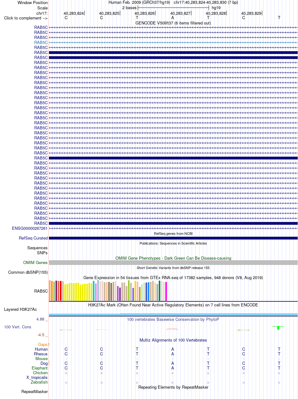The height and width of the screenshot is (399, 298).
Task: Click the -4.5 PhyloP lower scale value
Action: point(42,335)
